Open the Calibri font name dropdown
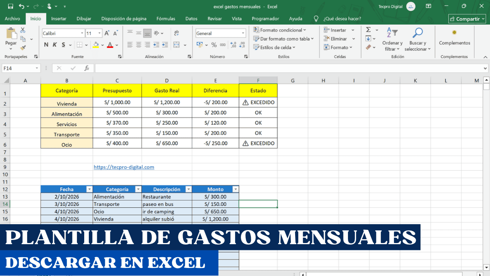 [82, 33]
